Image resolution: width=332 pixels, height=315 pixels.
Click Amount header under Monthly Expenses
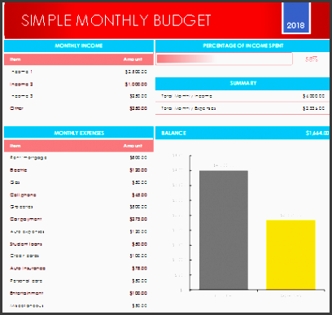[x=133, y=146]
